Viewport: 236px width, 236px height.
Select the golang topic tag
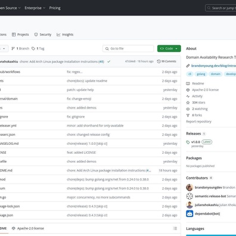tap(201, 74)
